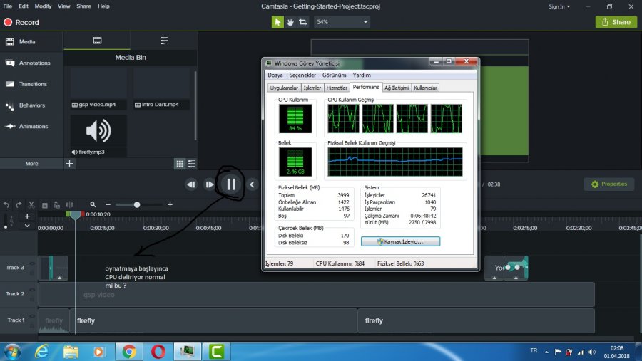Add media with the plus icon
642x361 pixels.
(x=69, y=164)
